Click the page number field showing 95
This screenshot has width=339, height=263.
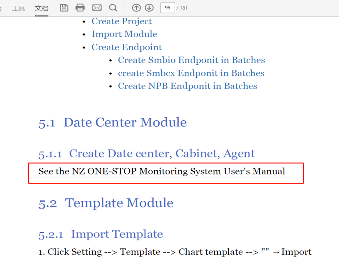[167, 8]
